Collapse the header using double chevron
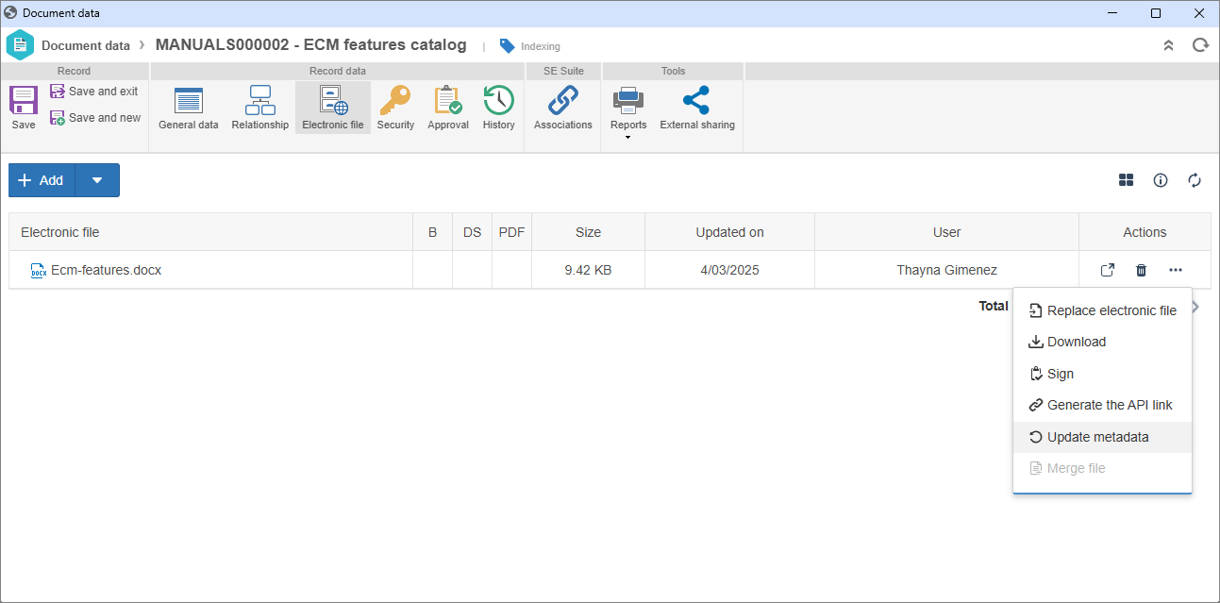This screenshot has width=1220, height=603. [1168, 45]
